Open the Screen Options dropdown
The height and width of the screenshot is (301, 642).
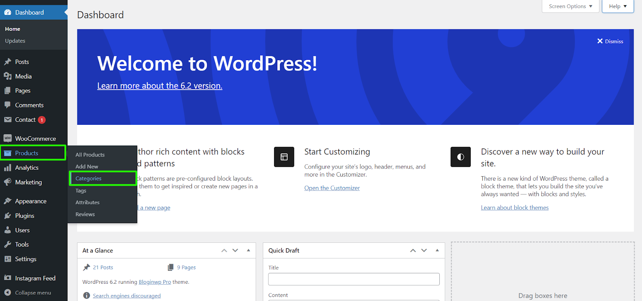pos(571,6)
